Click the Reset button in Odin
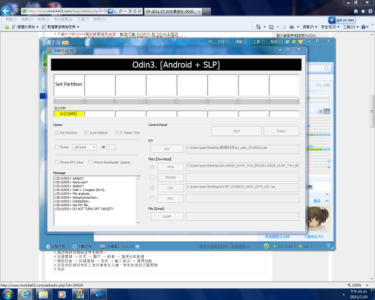 coord(281,131)
